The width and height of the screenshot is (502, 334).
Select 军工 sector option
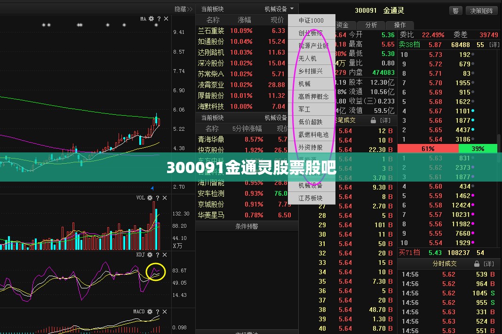point(311,109)
